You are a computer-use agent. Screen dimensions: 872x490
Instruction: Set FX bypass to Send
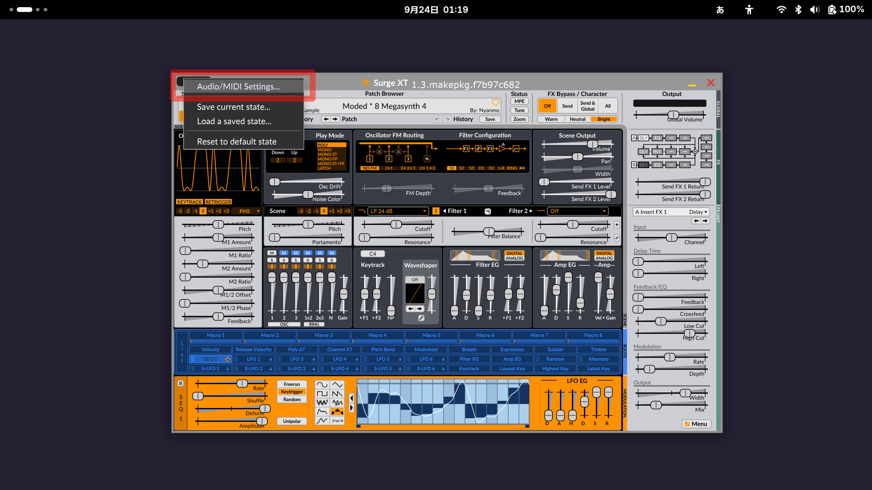point(567,106)
